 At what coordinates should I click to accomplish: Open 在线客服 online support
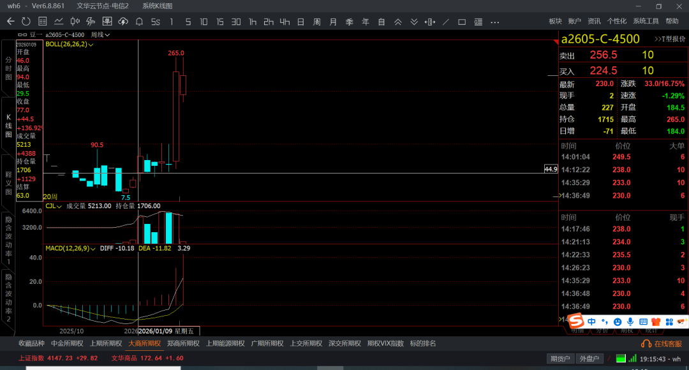pos(663,343)
